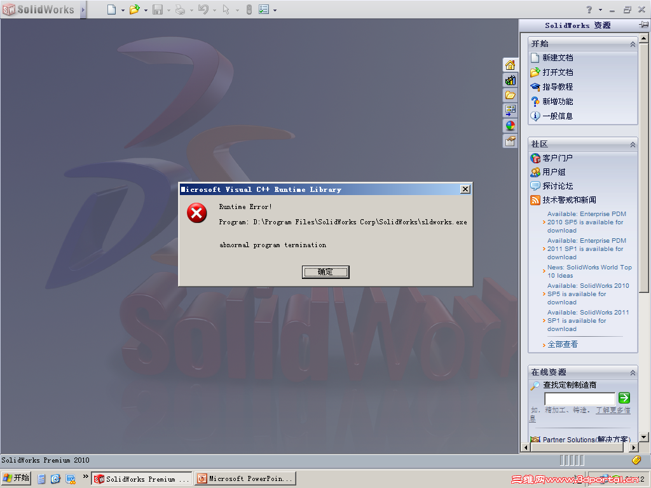Click 全部查看 to view all news
651x488 pixels.
point(563,344)
